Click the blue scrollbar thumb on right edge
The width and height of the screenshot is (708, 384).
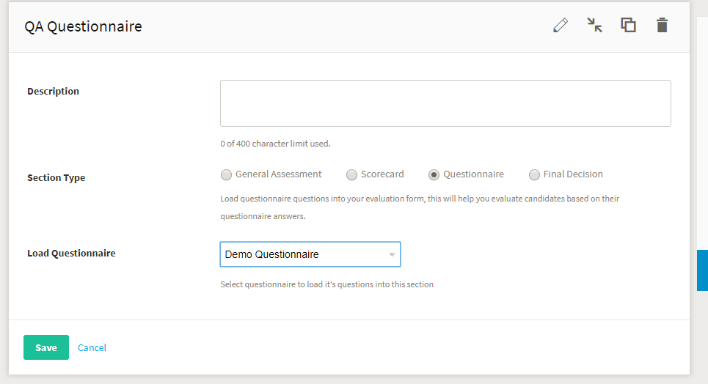[x=703, y=270]
